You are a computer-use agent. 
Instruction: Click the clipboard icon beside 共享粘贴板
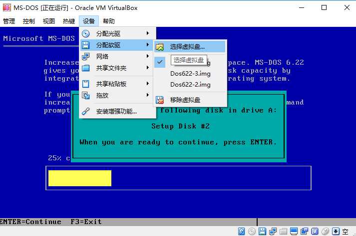click(85, 84)
